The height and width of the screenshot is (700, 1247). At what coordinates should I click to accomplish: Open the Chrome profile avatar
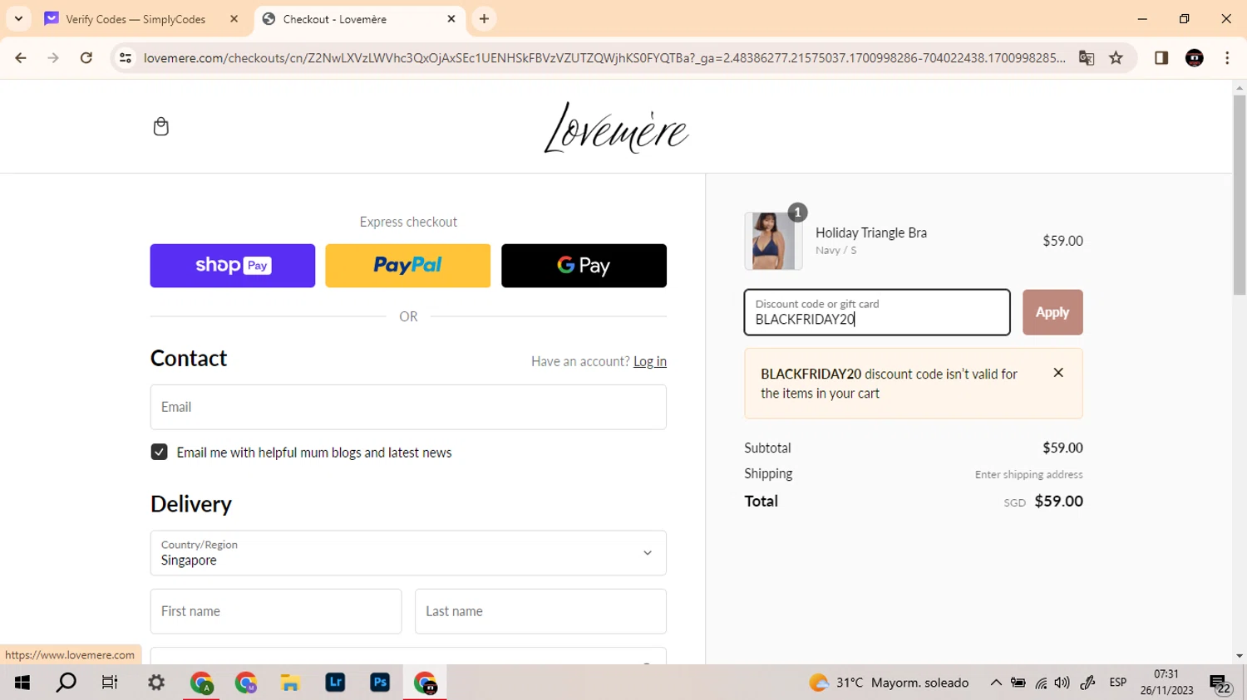[x=1195, y=58]
